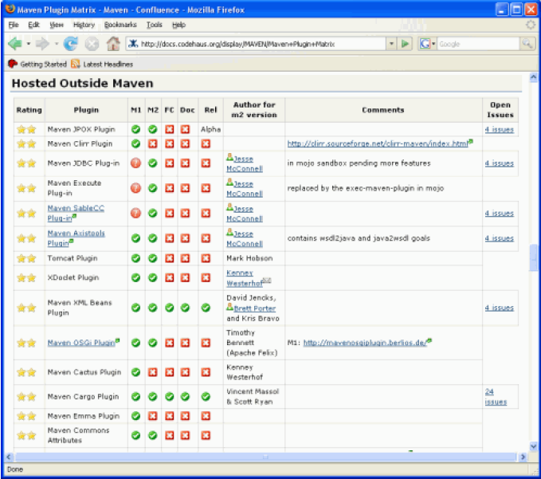Click the M1 question mark for Maven Execute Plug-in
This screenshot has width=541, height=479.
(x=136, y=188)
